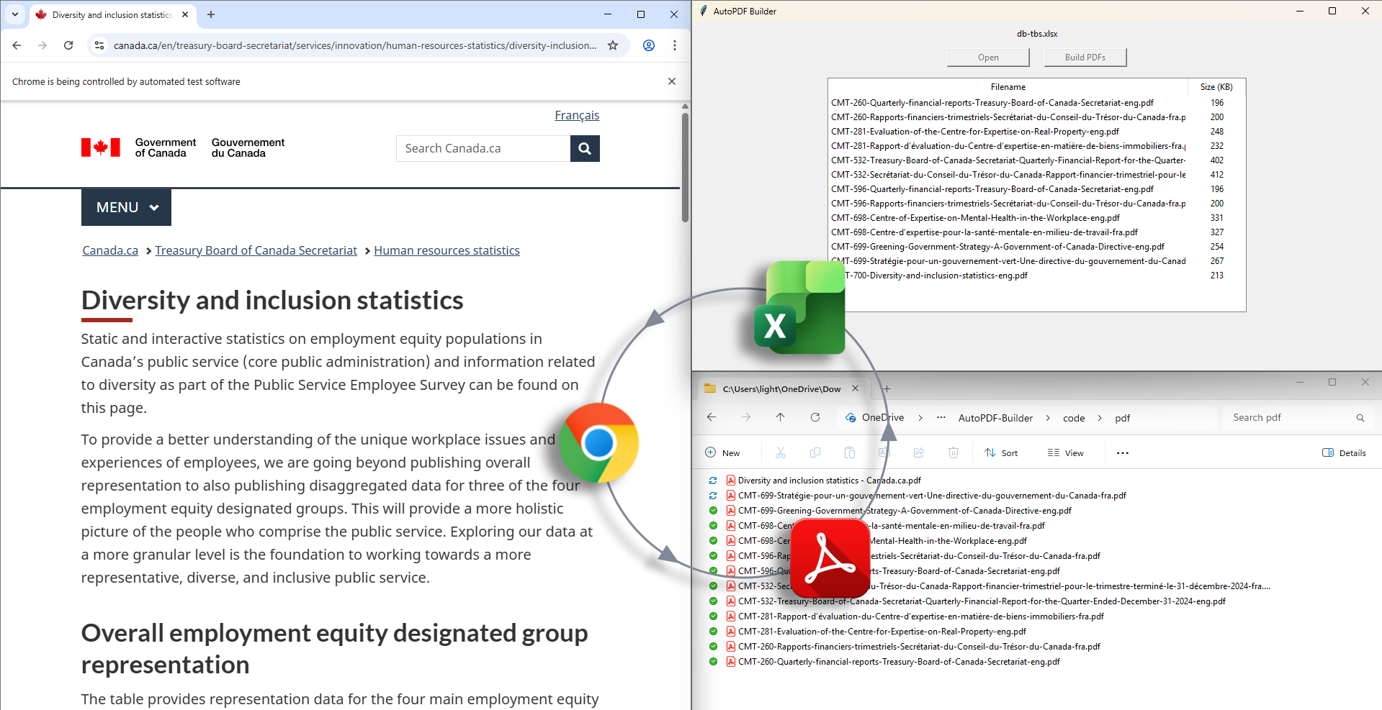This screenshot has width=1382, height=710.
Task: Click the site information icon in address bar
Action: point(99,45)
